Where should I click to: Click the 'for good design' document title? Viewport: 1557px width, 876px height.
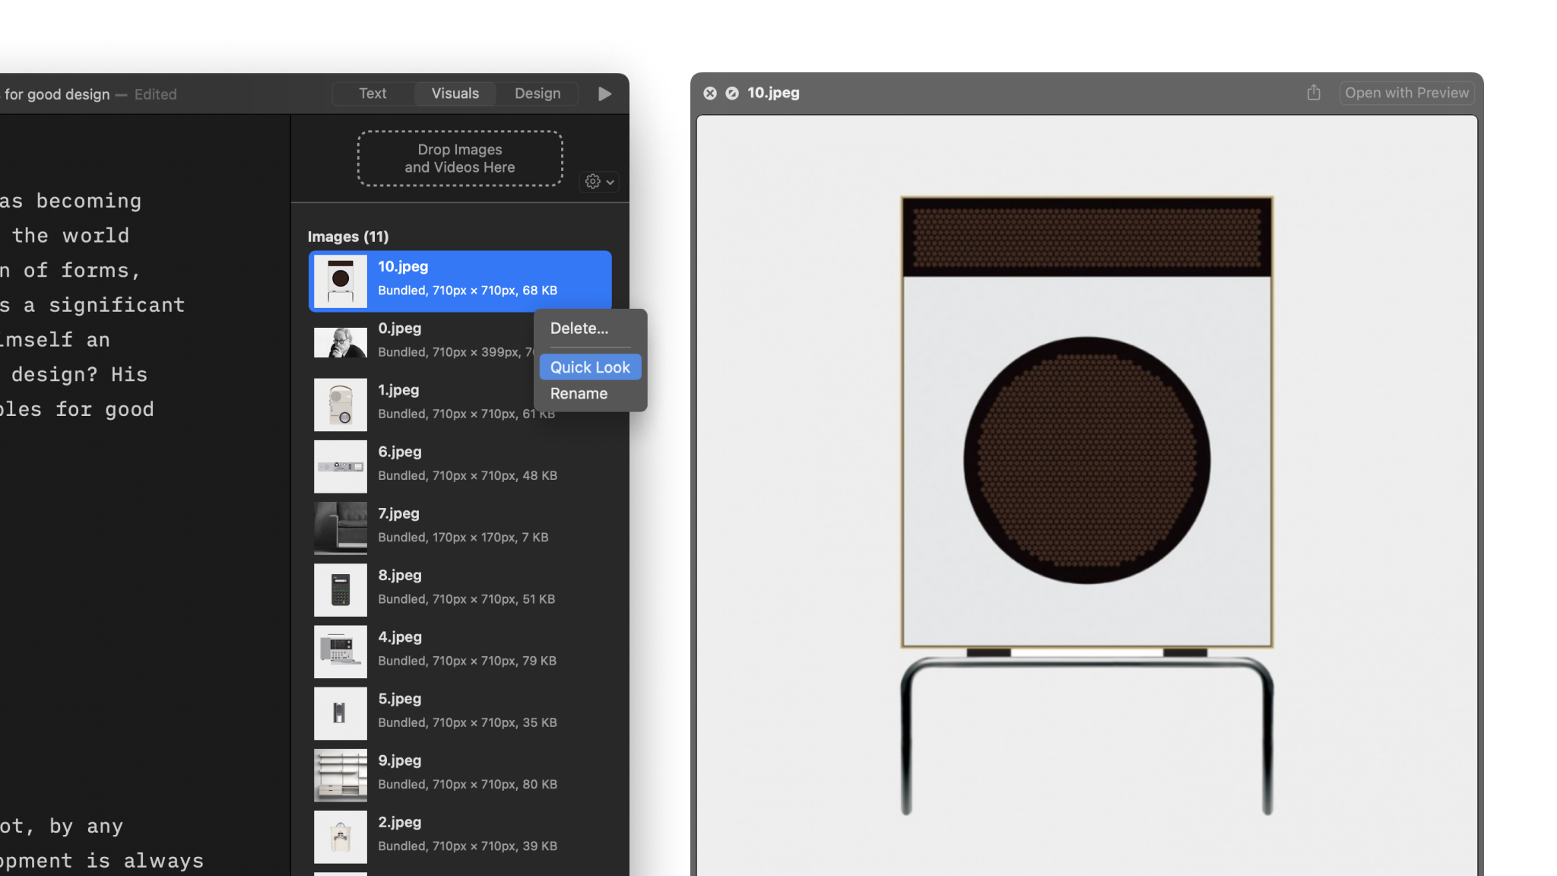(57, 94)
